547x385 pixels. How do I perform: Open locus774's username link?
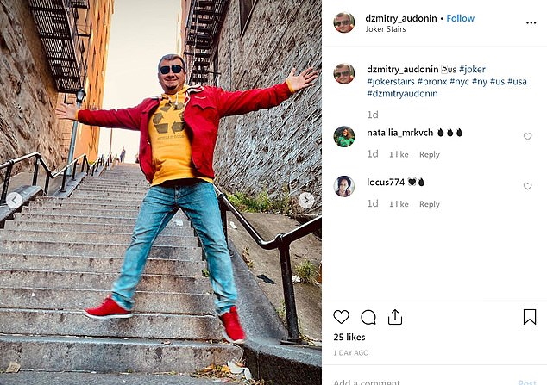pos(386,182)
